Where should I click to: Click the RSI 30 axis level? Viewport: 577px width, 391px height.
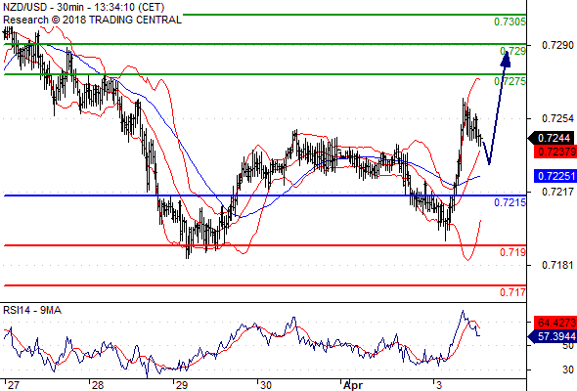(x=568, y=369)
